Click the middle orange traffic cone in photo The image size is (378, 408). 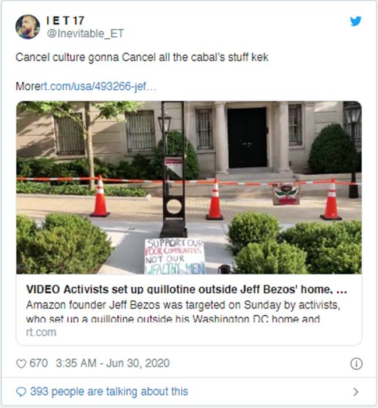pyautogui.click(x=215, y=199)
